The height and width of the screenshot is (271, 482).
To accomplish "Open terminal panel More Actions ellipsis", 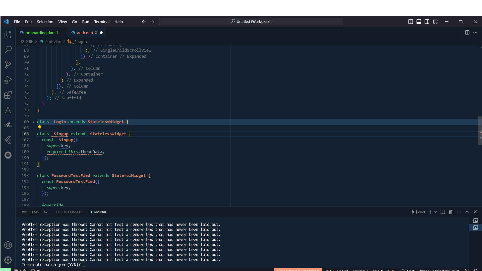I will [x=459, y=212].
